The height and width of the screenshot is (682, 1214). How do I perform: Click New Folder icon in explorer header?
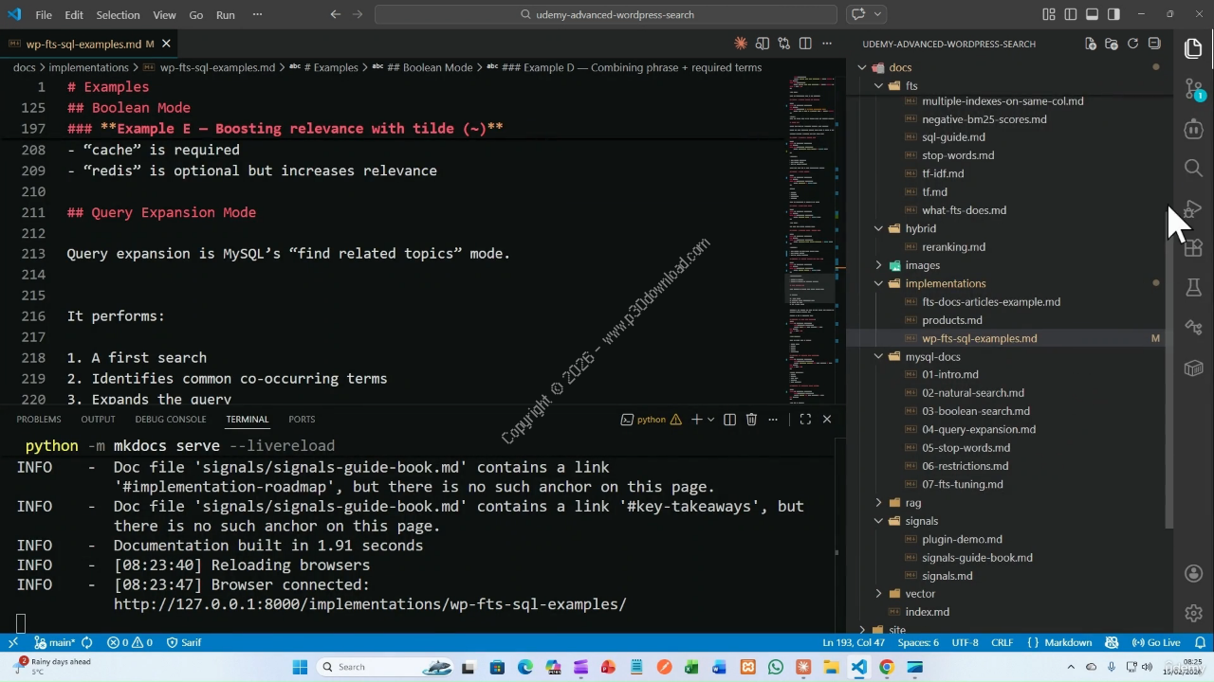point(1111,44)
